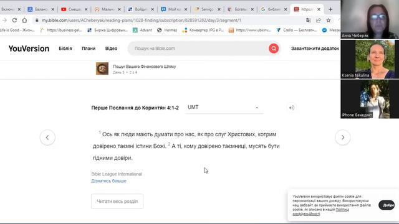Close the YouTube tab
The image size is (399, 224).
click(86, 9)
